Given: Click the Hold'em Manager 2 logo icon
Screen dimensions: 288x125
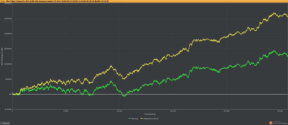Looking at the screenshot, I should [x=271, y=123].
